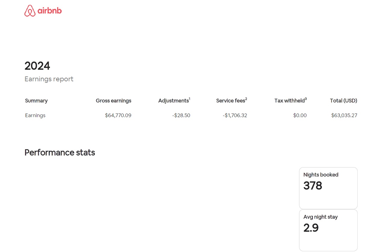This screenshot has height=252, width=365.
Task: Click the Airbnb Bélo logo icon
Action: (30, 11)
